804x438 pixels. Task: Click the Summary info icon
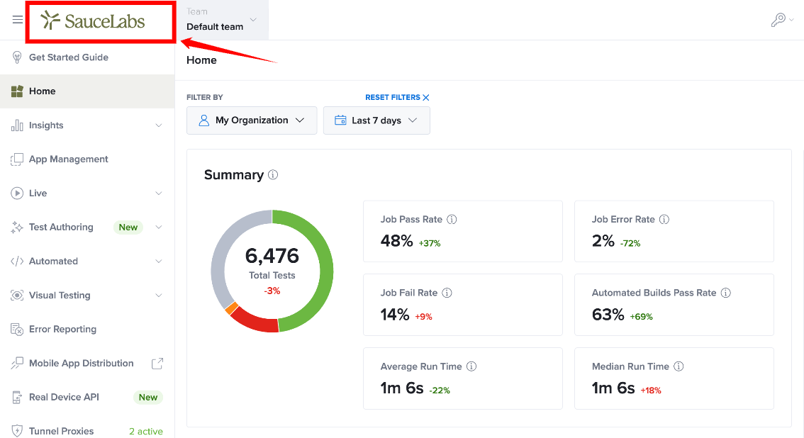pyautogui.click(x=273, y=174)
